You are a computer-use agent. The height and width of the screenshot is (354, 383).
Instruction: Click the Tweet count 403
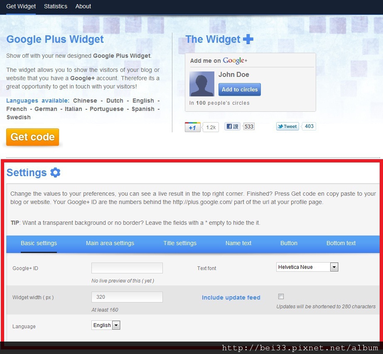pos(309,126)
